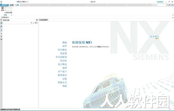Click the 快捷方式 link

pos(62,82)
